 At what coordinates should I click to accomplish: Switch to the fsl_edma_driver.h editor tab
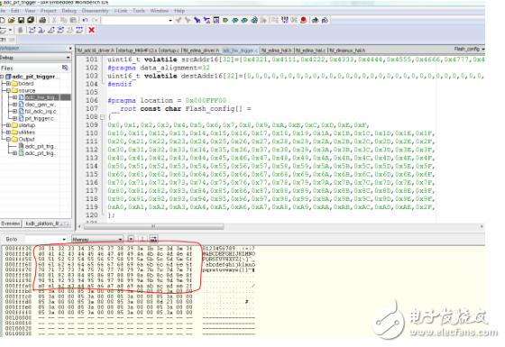click(x=201, y=50)
